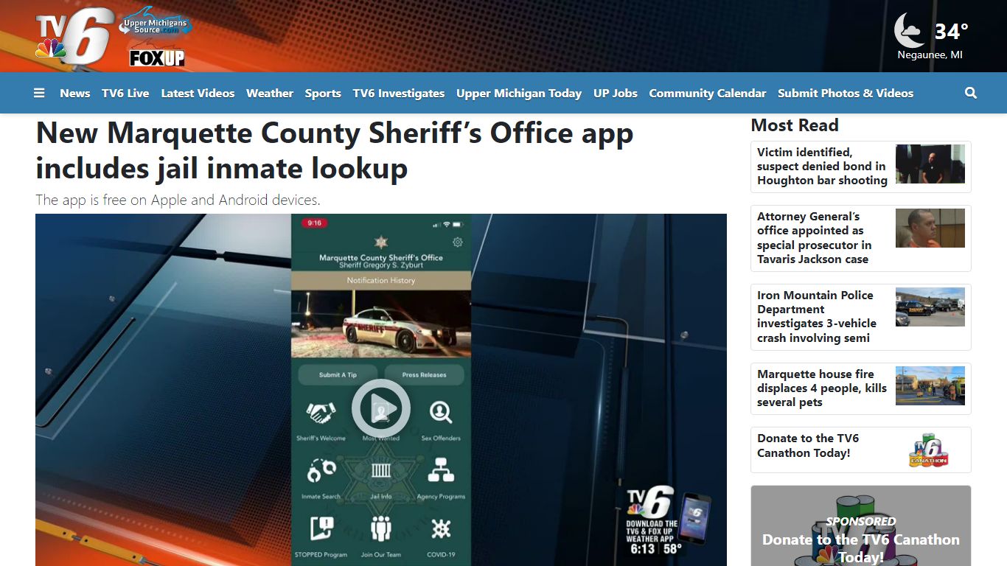
Task: Click the TV6 NBC logo
Action: click(x=74, y=37)
